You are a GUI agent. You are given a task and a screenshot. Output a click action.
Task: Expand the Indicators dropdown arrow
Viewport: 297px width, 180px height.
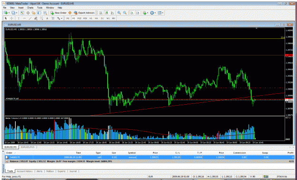click(x=148, y=13)
